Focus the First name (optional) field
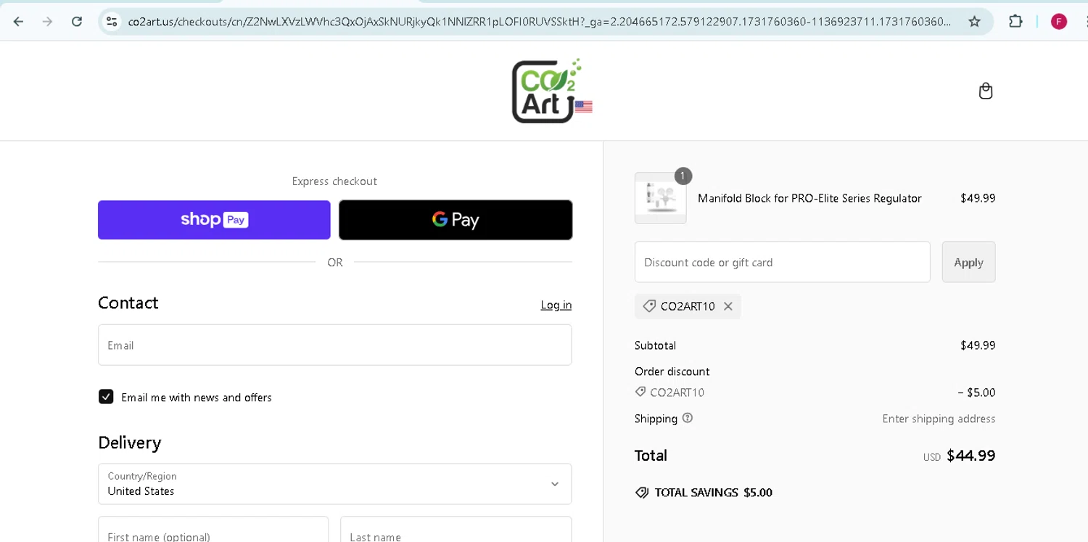 click(x=213, y=529)
